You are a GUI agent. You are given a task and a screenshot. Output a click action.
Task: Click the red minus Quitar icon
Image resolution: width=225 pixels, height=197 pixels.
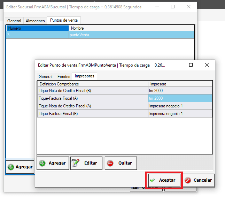pos(110,163)
